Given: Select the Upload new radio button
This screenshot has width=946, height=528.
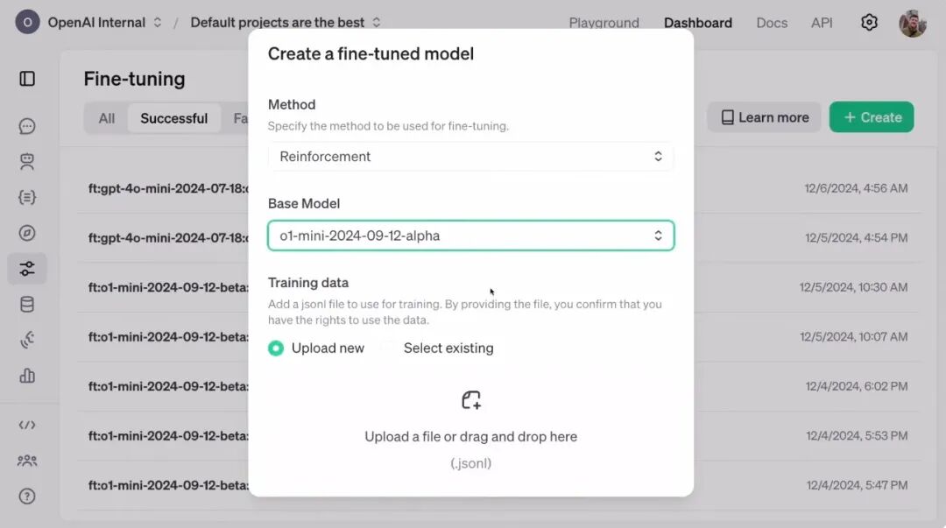Looking at the screenshot, I should coord(277,348).
